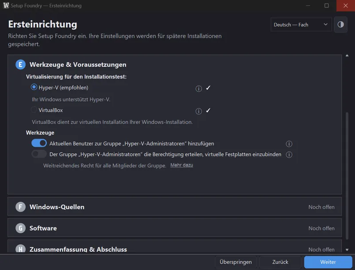Select the VirtualBox radio button
Viewport: 355px width, 270px height.
point(34,110)
